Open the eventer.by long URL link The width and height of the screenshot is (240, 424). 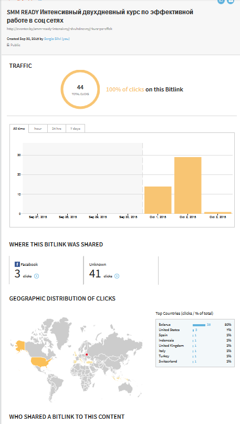[x=59, y=28]
